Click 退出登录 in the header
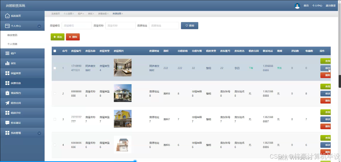Screen dimensions: 341x162 coord(331,6)
